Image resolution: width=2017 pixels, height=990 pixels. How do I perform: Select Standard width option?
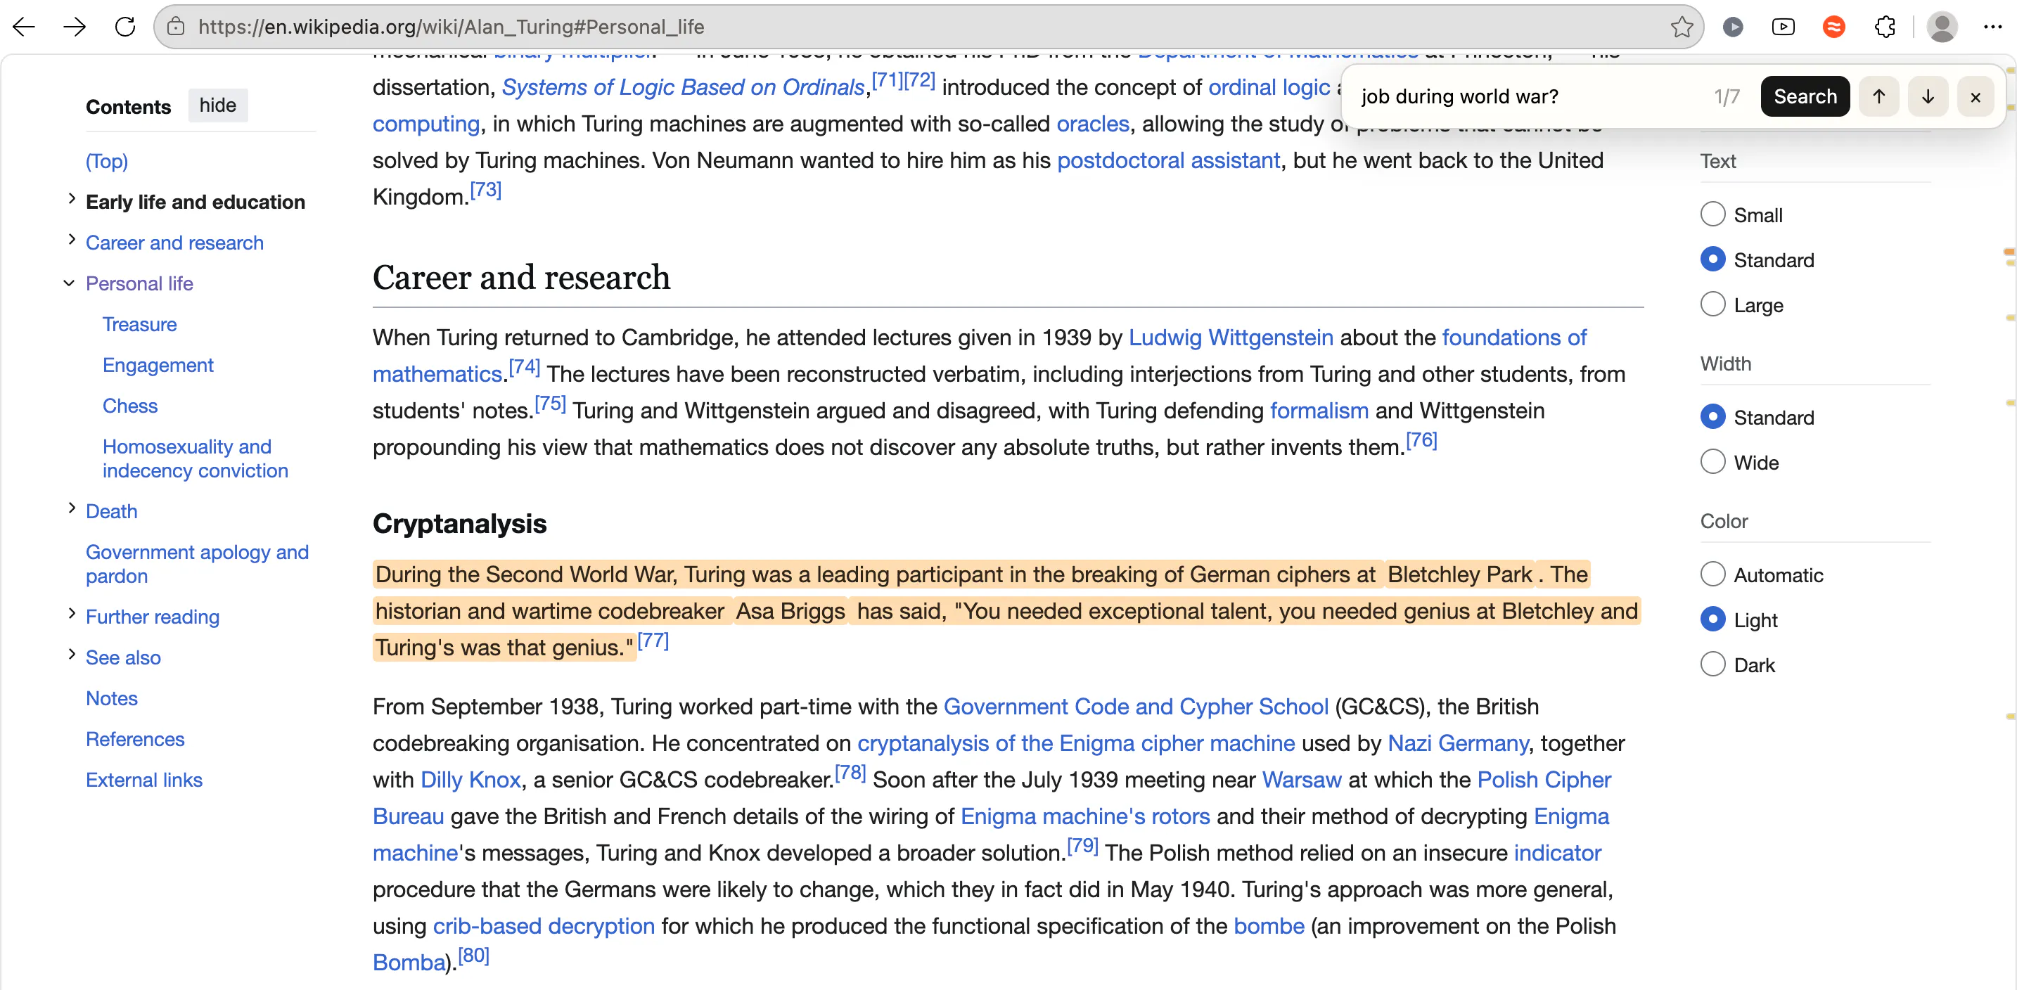pyautogui.click(x=1712, y=417)
